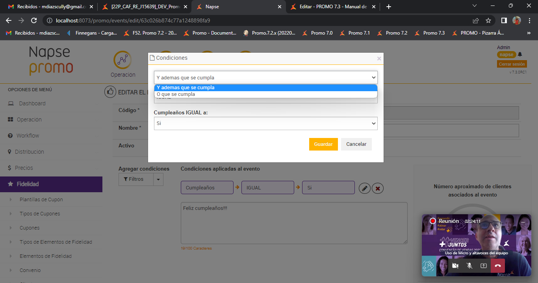Turn on camera in the meeting widget
The image size is (538, 283).
pos(455,266)
